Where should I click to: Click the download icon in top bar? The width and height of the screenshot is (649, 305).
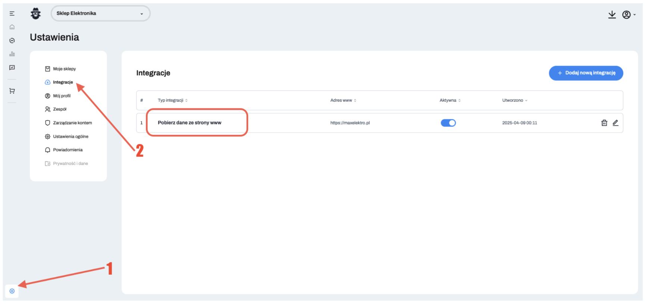(x=612, y=15)
